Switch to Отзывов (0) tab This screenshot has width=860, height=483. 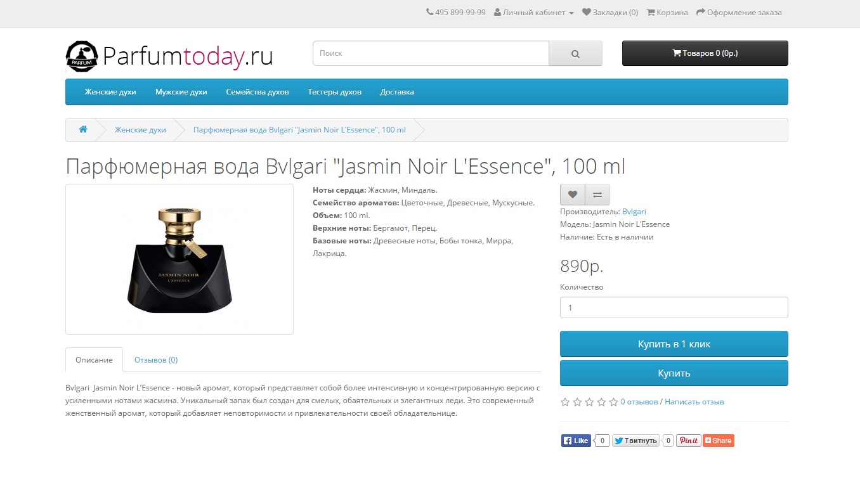156,359
